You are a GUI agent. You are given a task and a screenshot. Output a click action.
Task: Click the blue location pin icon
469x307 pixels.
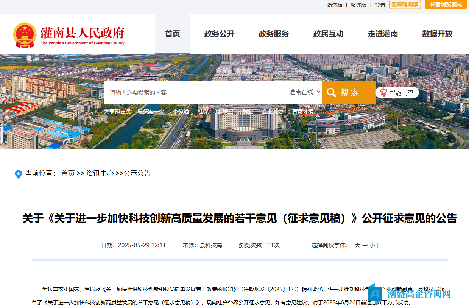(x=18, y=174)
